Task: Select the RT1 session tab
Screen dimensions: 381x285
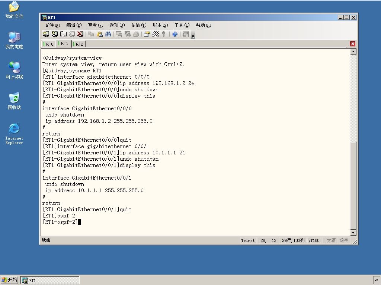Action: pos(64,44)
